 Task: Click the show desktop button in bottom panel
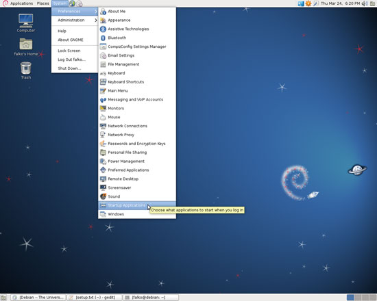(3, 298)
